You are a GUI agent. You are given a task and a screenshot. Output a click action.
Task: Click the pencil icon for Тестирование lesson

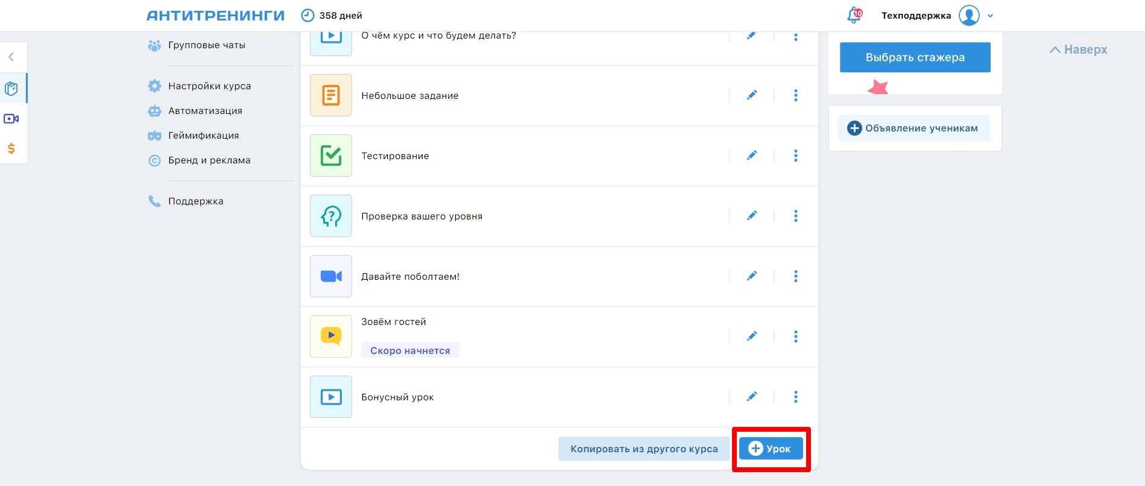[x=752, y=156]
